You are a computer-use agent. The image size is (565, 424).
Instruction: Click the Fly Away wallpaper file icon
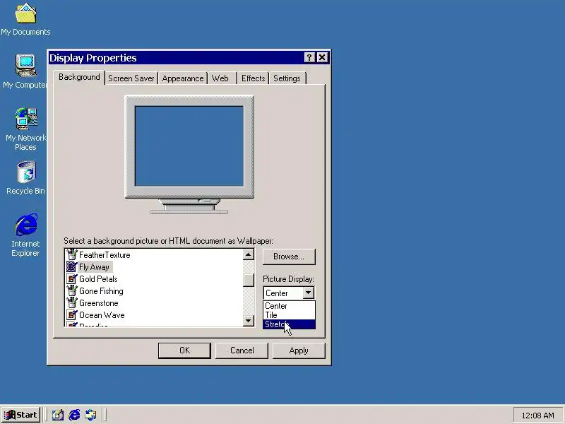[72, 267]
